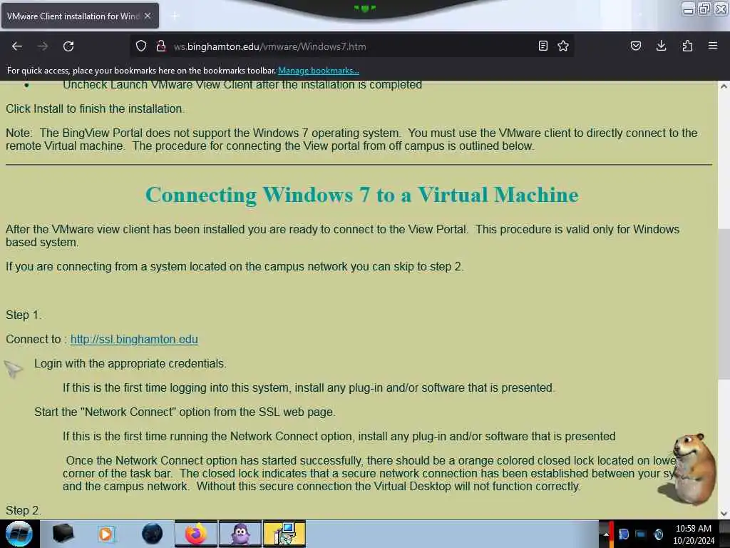Viewport: 730px width, 548px height.
Task: Click 'Login with the appropriate credentials' text
Action: click(130, 363)
